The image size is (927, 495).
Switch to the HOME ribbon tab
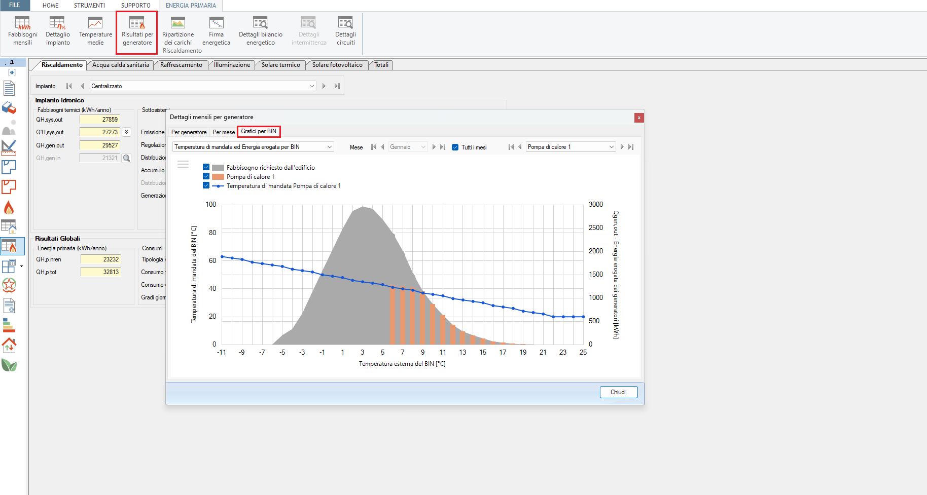coord(50,6)
